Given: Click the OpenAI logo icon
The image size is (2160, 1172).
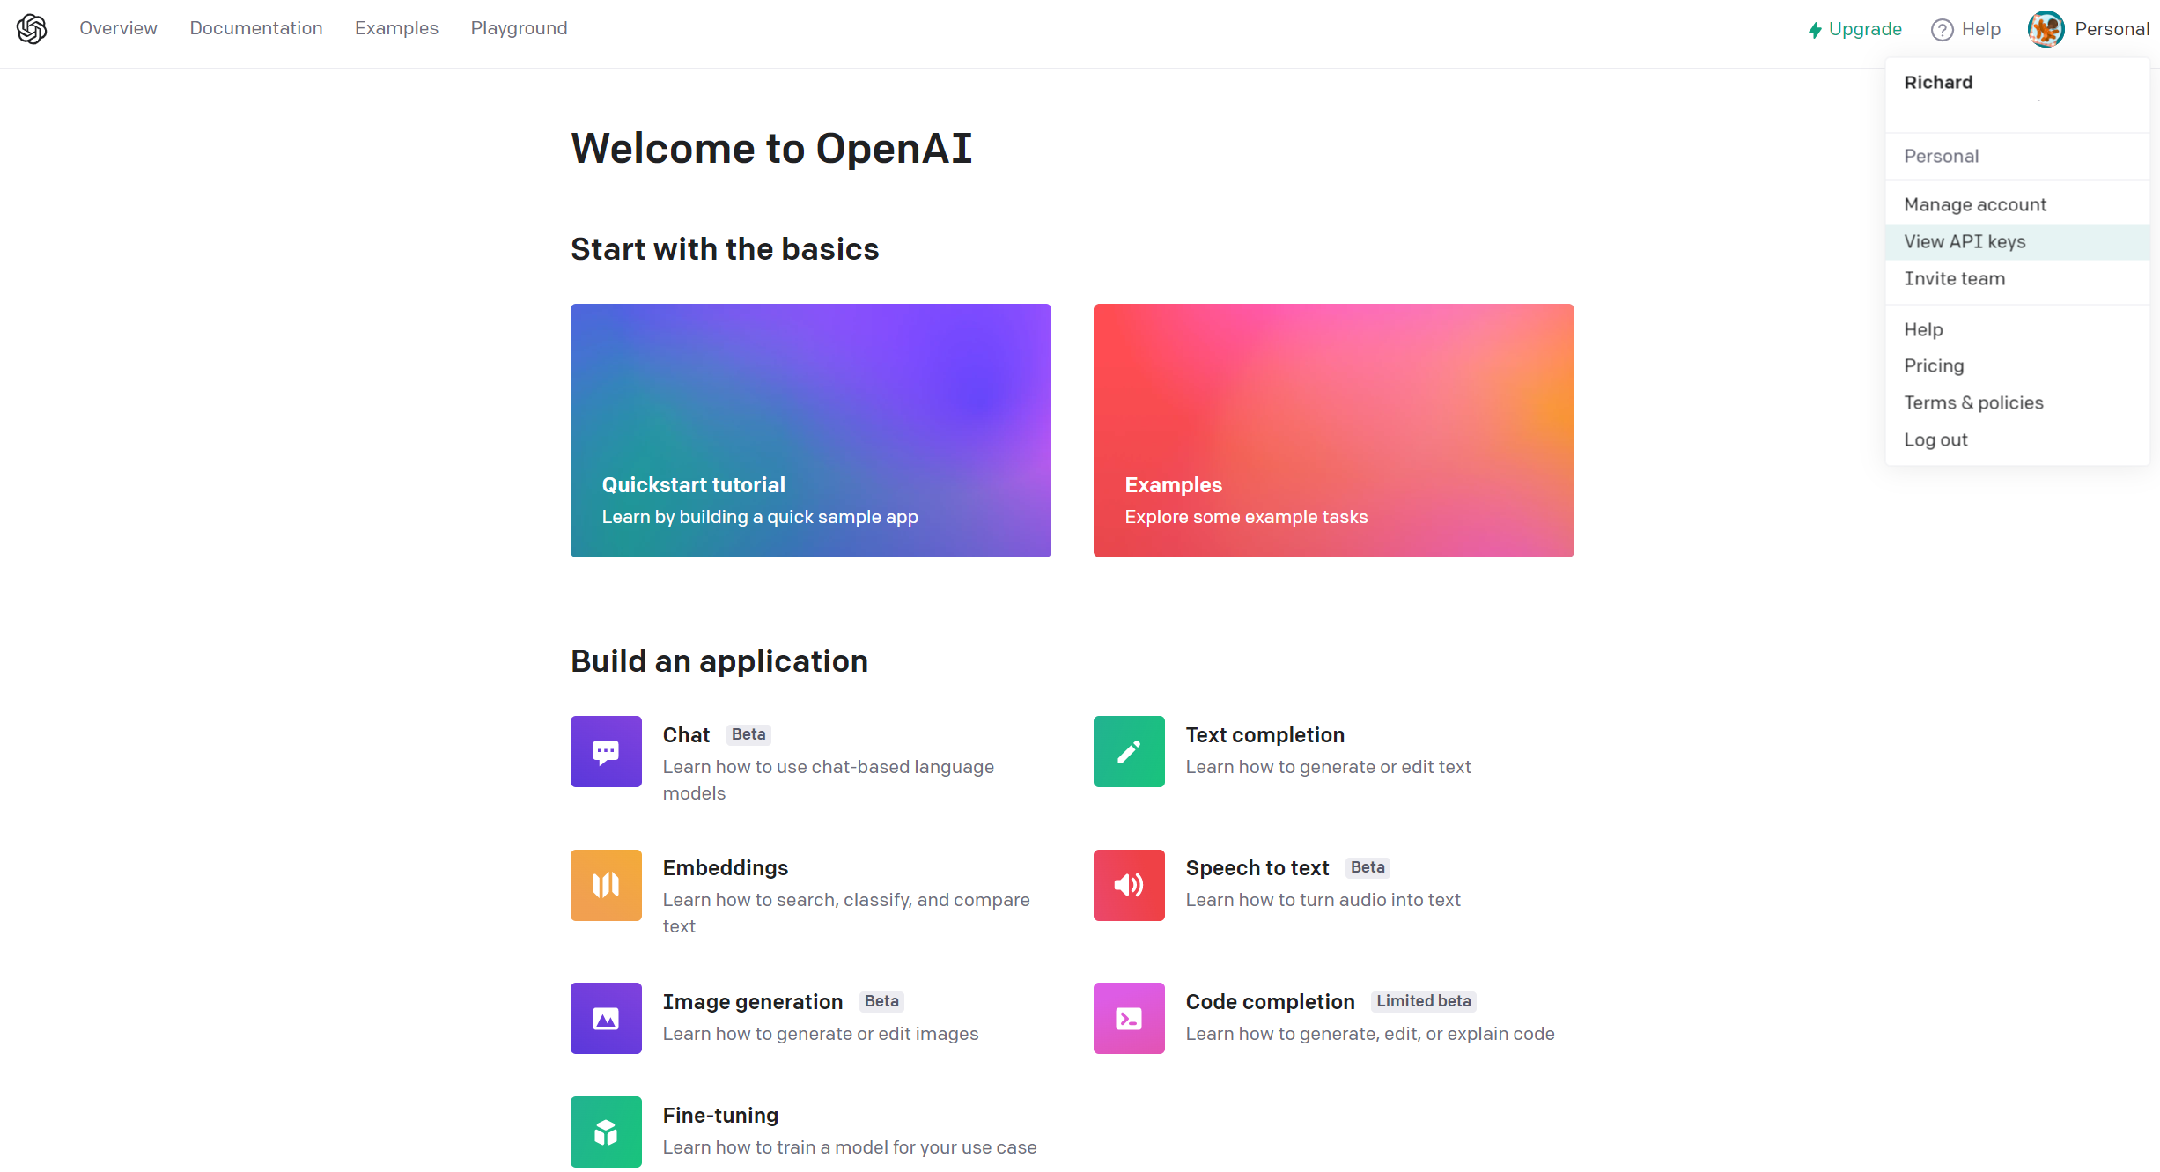Looking at the screenshot, I should (29, 26).
